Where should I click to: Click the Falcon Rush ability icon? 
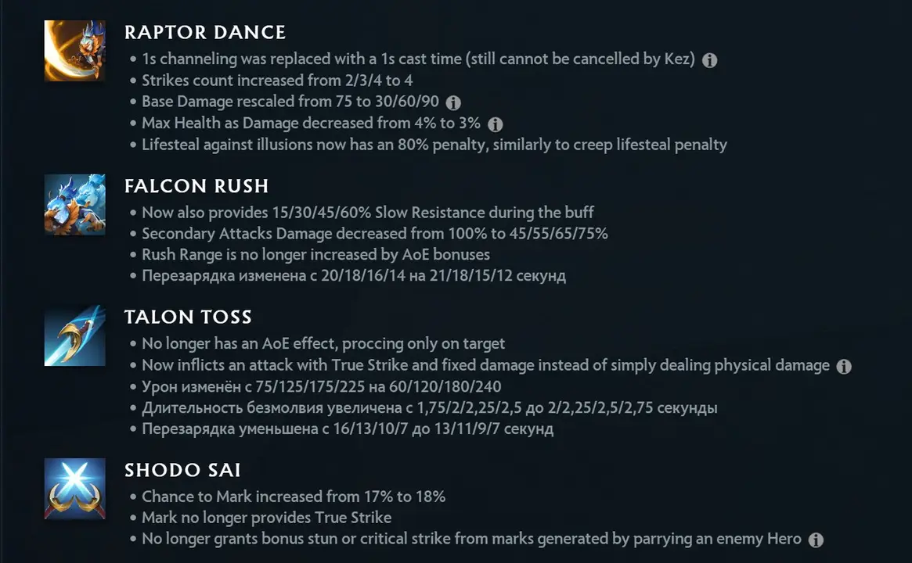75,205
